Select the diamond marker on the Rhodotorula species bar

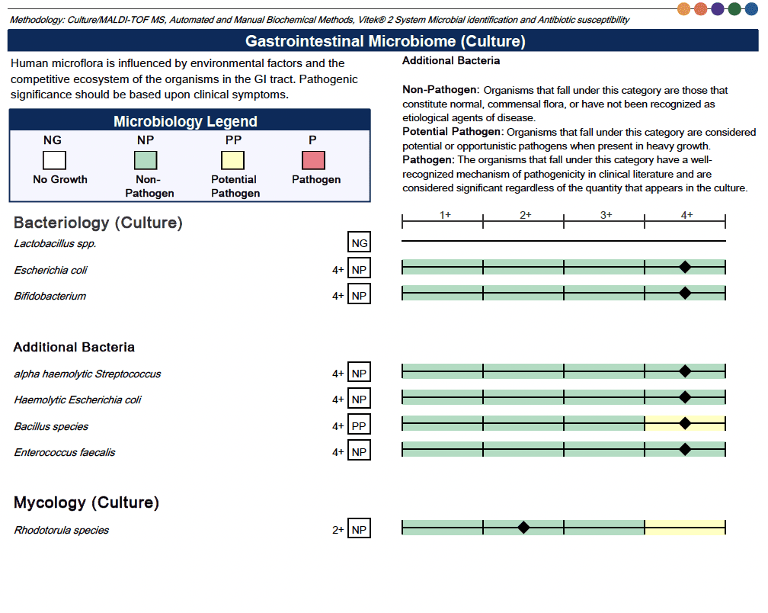pos(523,526)
